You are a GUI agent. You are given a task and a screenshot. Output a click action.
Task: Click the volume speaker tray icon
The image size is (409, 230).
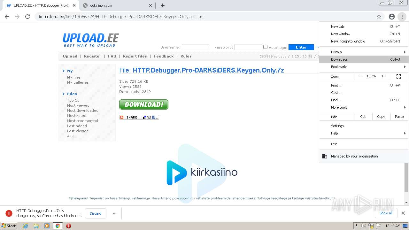(363, 226)
